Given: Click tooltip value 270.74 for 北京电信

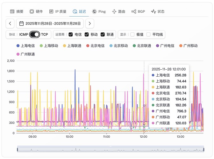Looking at the screenshot, I should coord(181,93).
